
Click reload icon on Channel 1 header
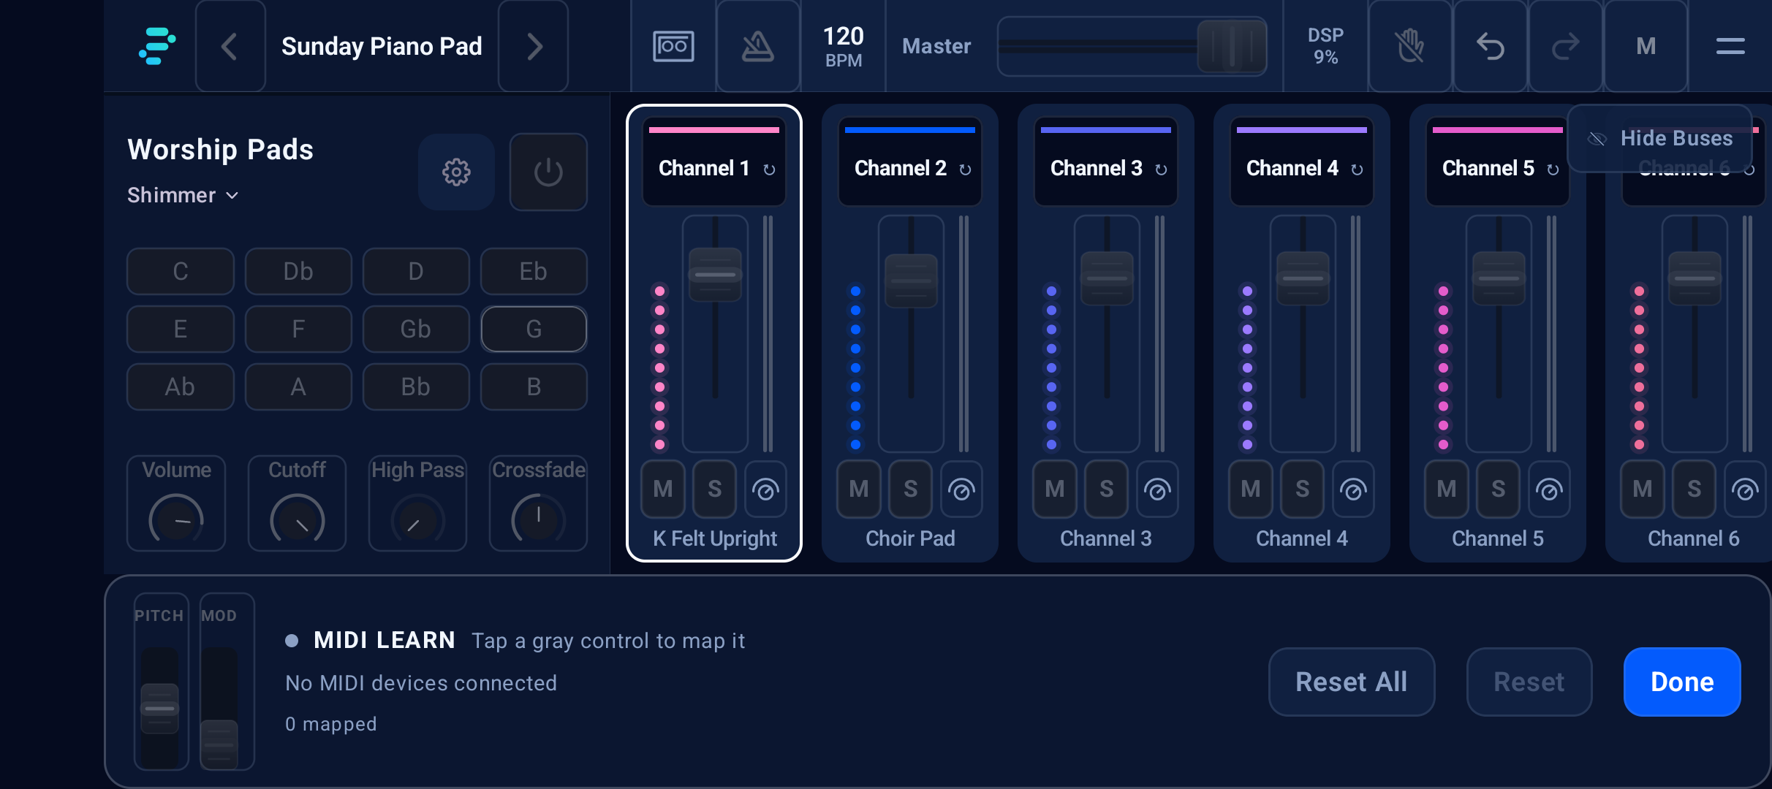tap(769, 169)
